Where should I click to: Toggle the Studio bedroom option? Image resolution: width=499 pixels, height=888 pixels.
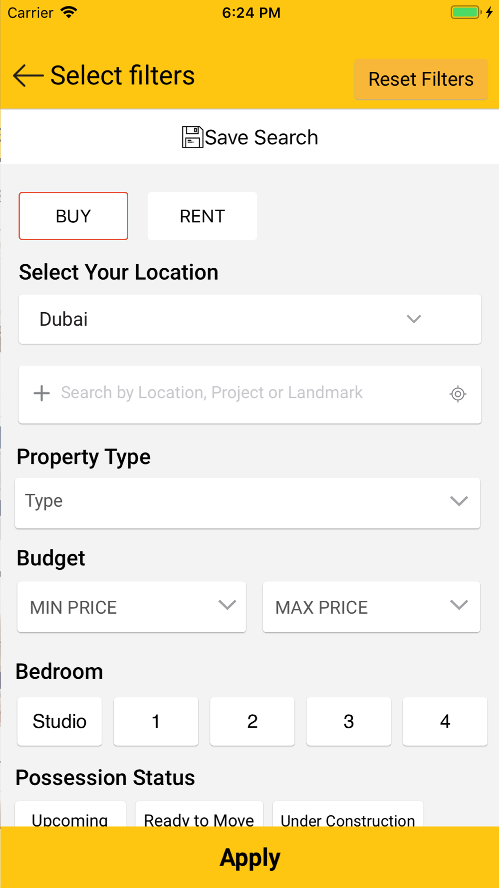pos(59,721)
